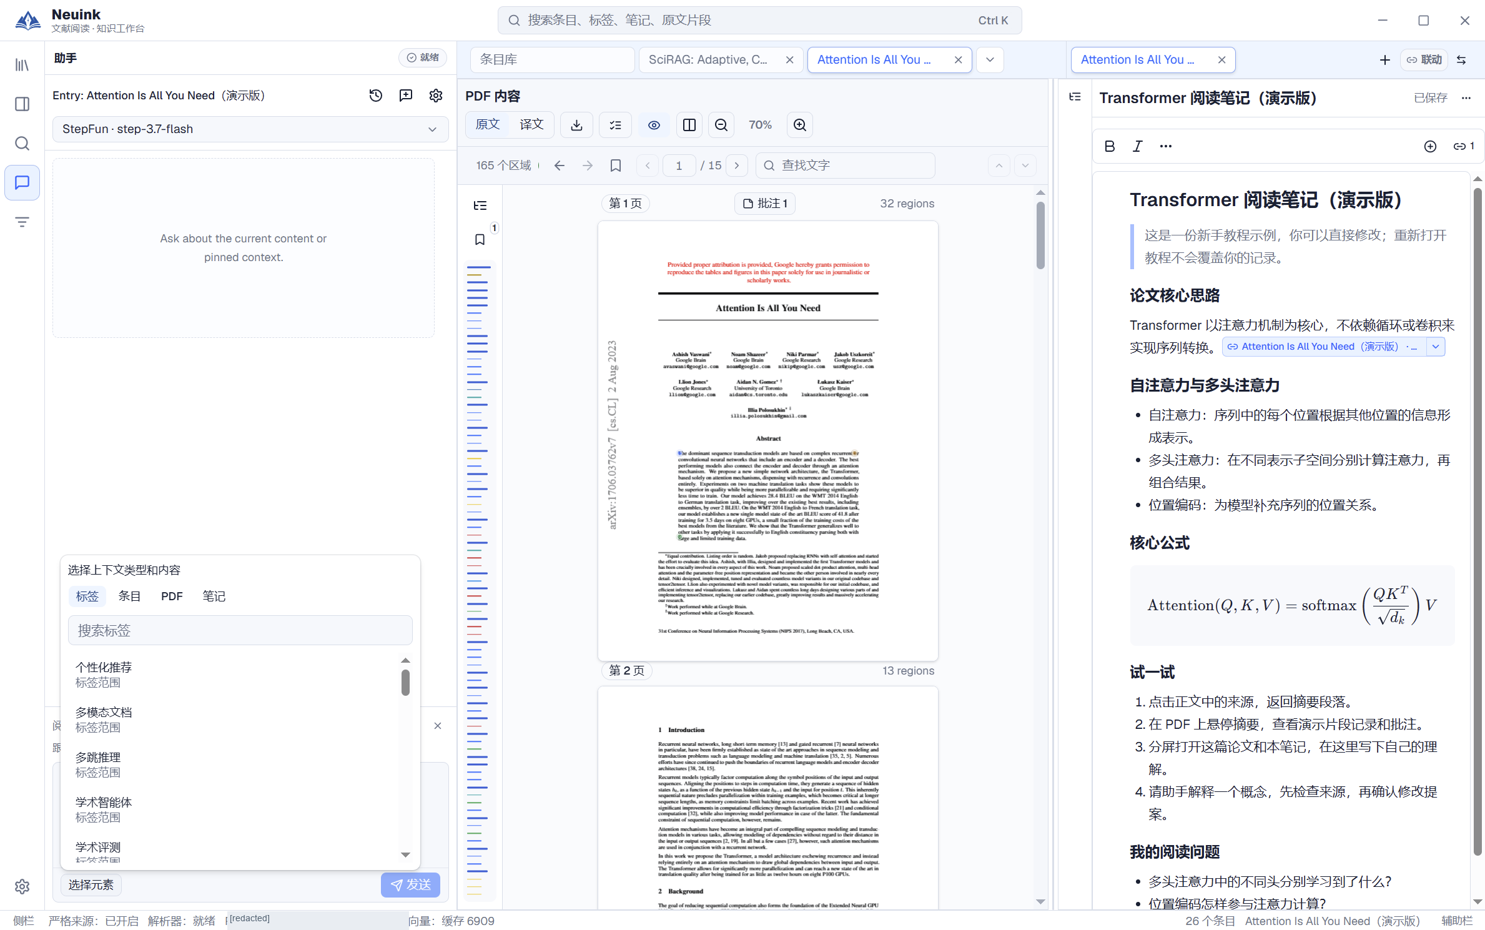This screenshot has height=930, width=1485.
Task: Open assistant conversation history icon
Action: (376, 96)
